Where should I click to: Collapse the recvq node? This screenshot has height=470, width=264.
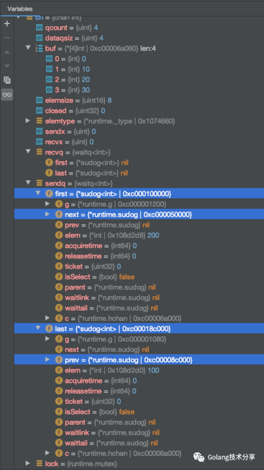28,152
